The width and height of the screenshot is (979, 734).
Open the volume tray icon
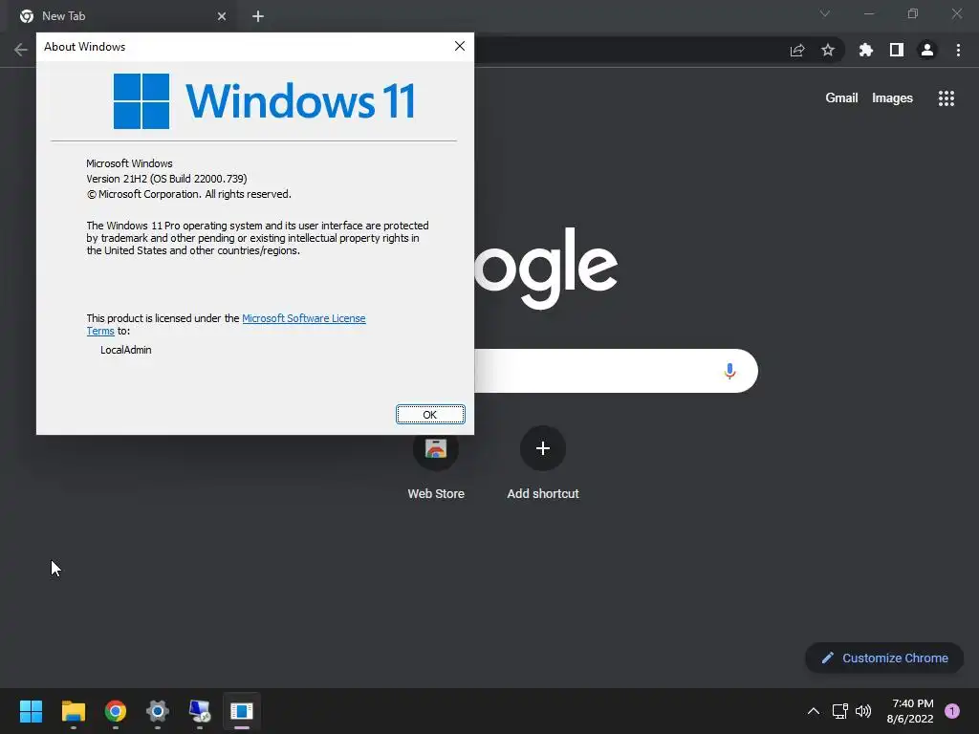tap(863, 711)
